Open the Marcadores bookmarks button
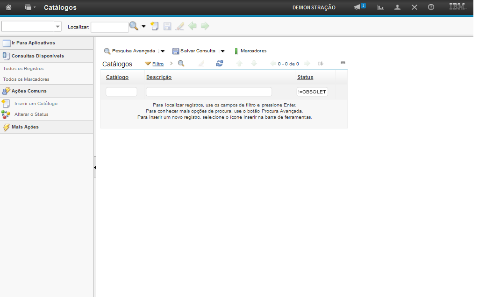486x299 pixels. click(250, 51)
